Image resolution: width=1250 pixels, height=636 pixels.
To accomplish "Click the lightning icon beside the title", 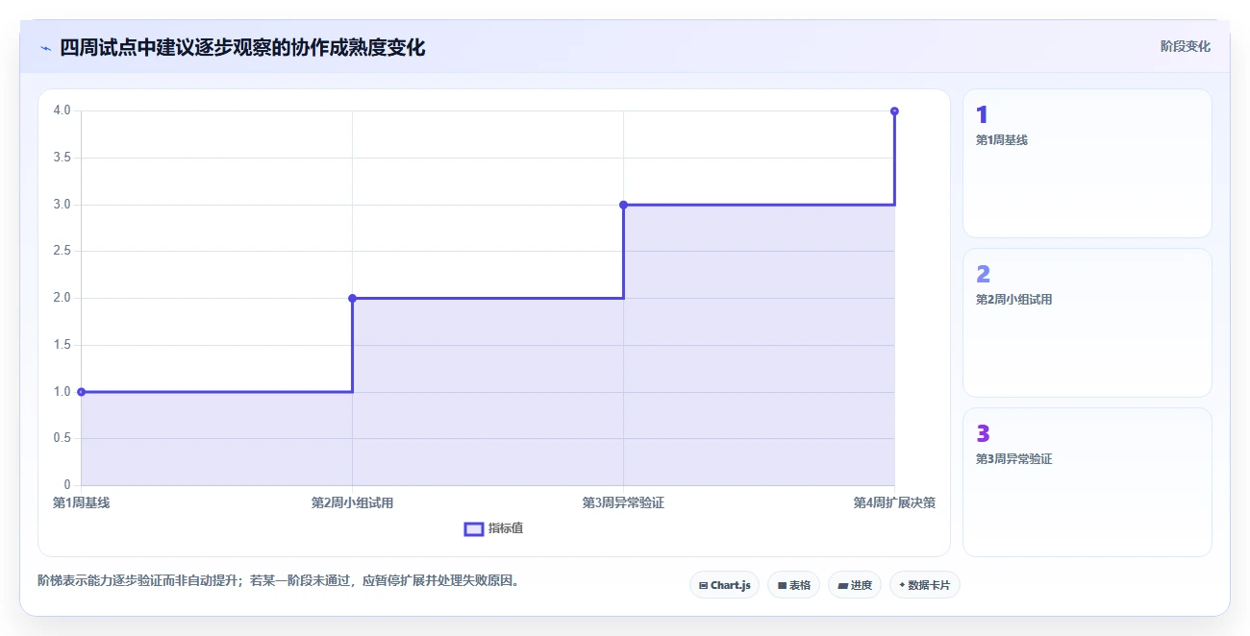I will pos(45,48).
